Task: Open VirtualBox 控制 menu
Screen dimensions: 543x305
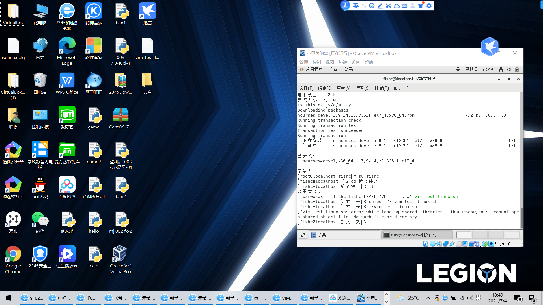Action: point(317,62)
